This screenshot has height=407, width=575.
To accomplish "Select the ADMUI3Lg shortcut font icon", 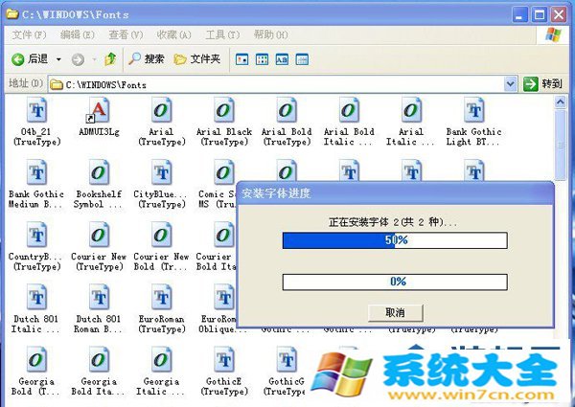I will coord(99,110).
